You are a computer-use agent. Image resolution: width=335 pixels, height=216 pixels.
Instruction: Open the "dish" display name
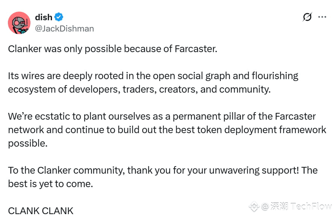pos(44,17)
